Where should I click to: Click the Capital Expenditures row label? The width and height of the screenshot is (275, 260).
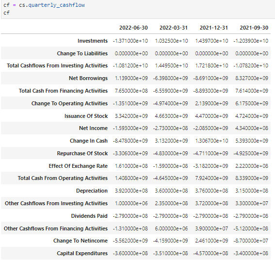pos(82,253)
